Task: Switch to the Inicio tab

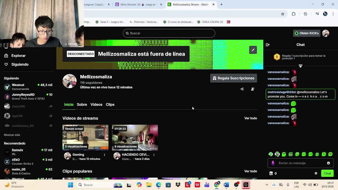Action: coord(69,104)
